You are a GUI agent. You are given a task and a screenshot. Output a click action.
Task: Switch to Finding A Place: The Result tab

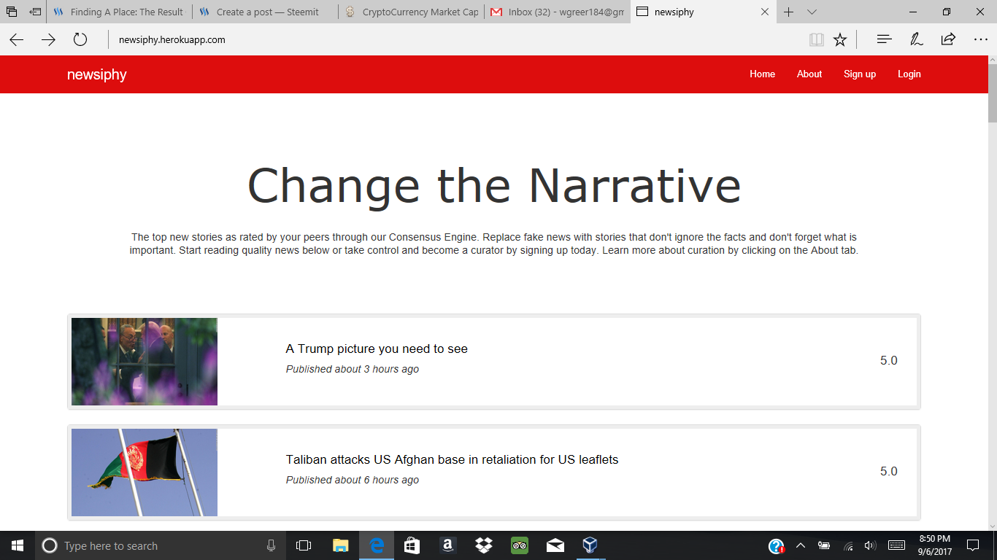coord(120,12)
